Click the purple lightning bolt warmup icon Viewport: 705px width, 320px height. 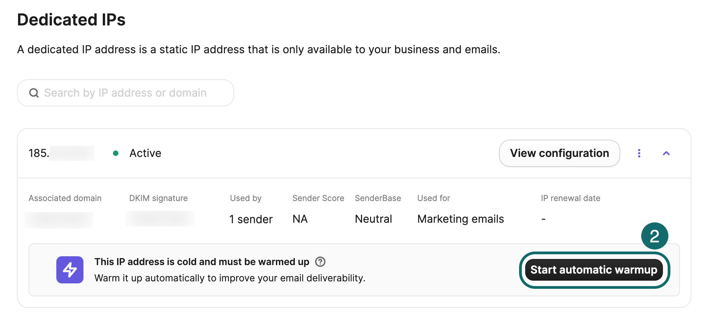(70, 270)
